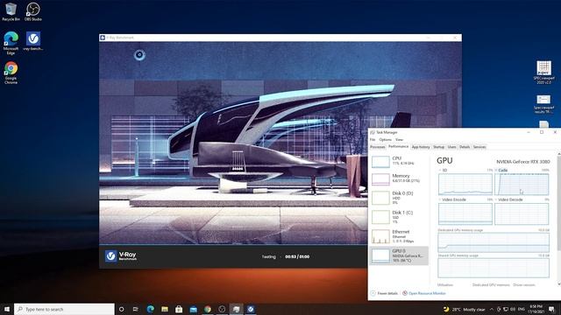Click the Performance tab
Screen dimensions: 561x315
coord(398,147)
